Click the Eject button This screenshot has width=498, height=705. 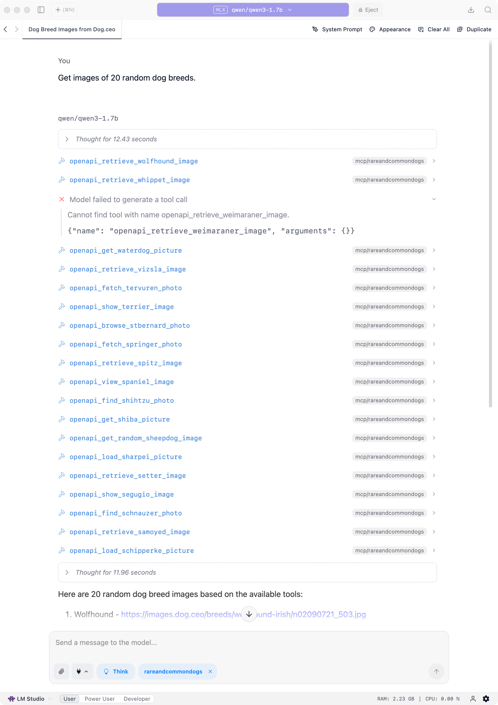[x=367, y=10]
